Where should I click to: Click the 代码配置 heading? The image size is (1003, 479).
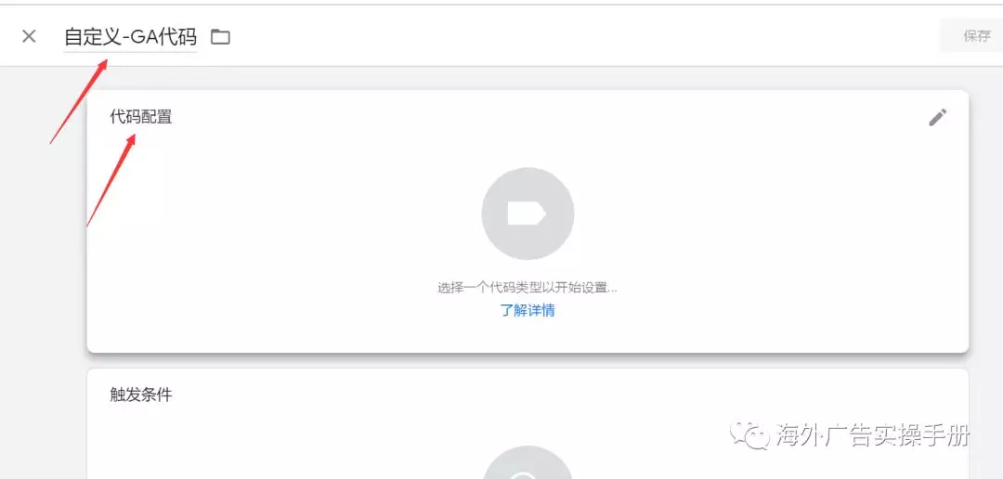(141, 117)
